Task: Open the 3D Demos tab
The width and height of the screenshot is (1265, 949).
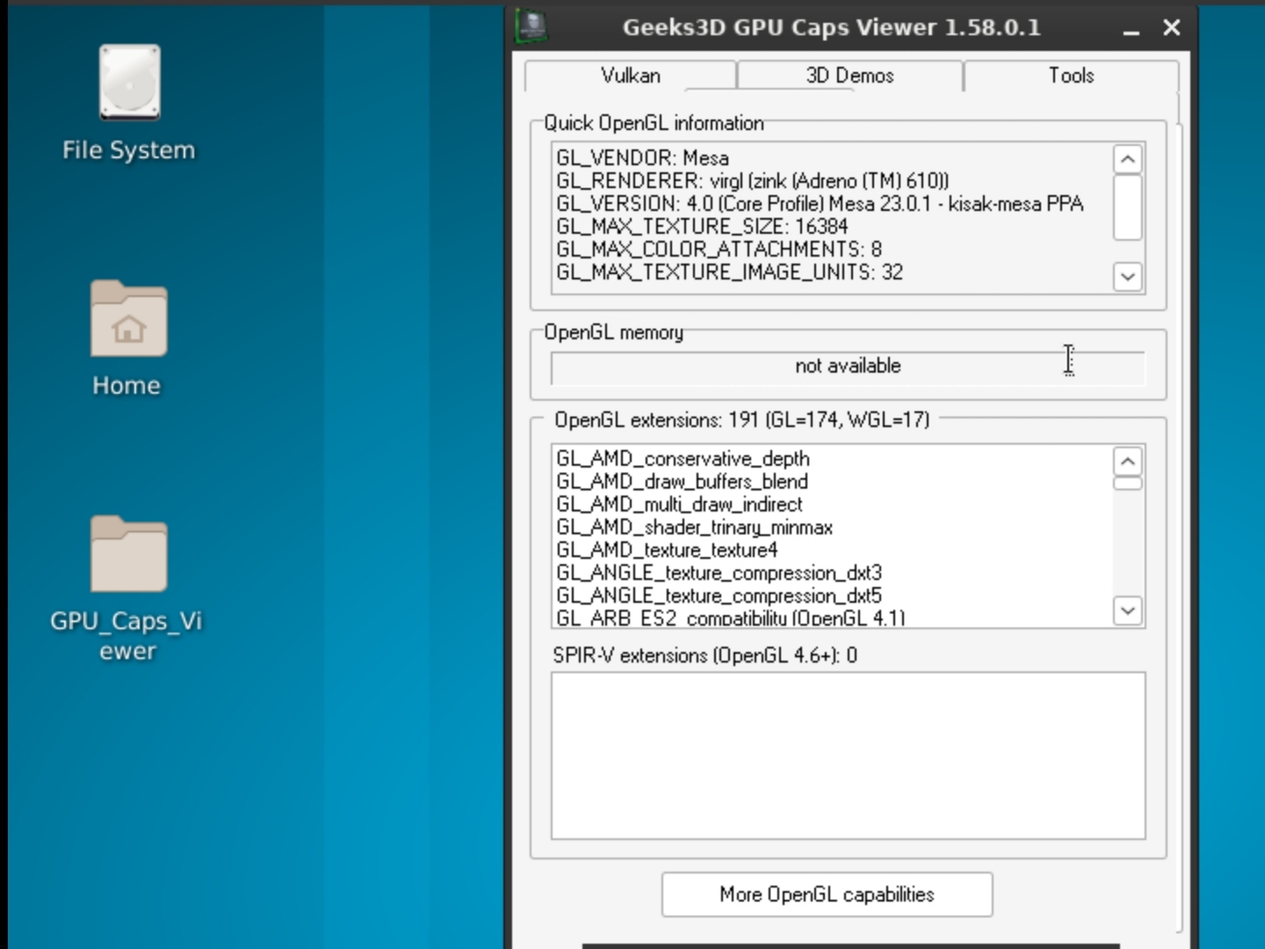Action: tap(849, 76)
